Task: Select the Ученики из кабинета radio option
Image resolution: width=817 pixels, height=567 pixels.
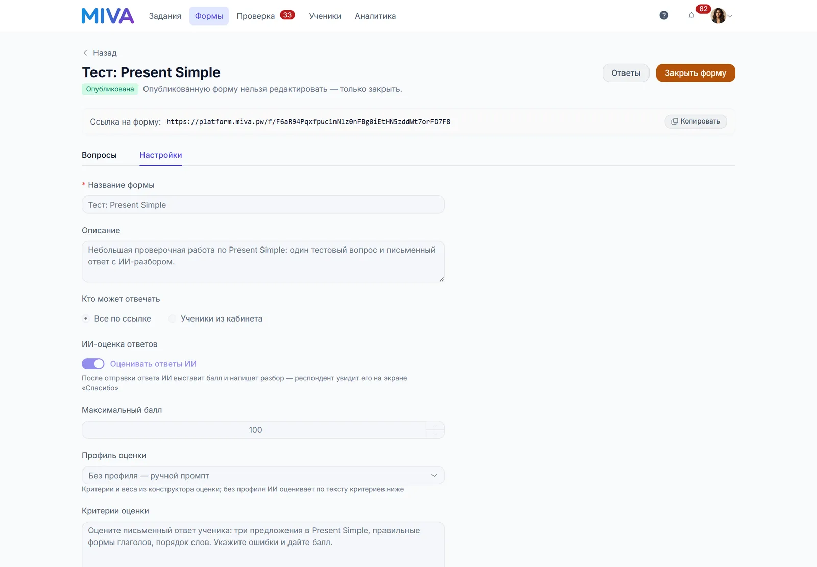Action: click(215, 318)
